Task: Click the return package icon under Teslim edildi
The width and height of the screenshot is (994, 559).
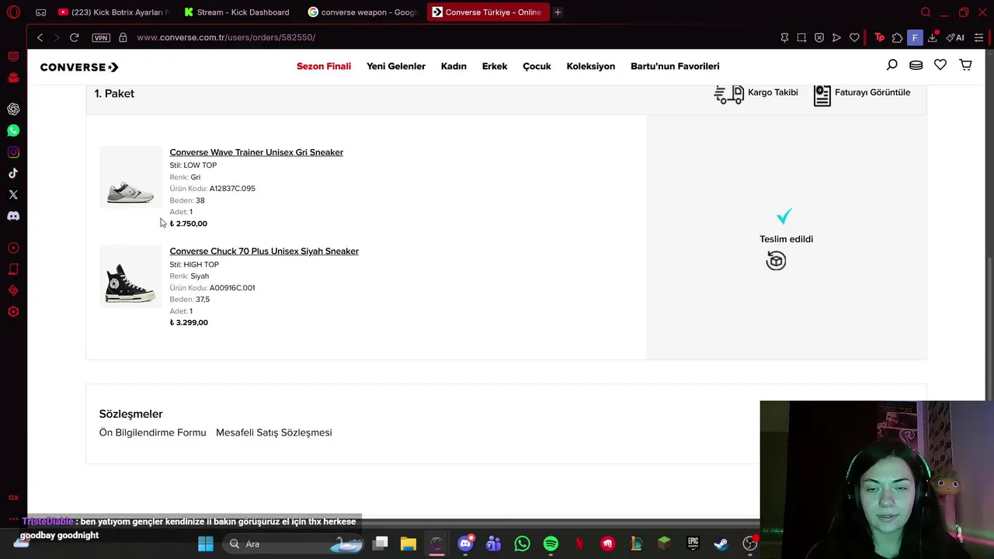Action: (776, 261)
